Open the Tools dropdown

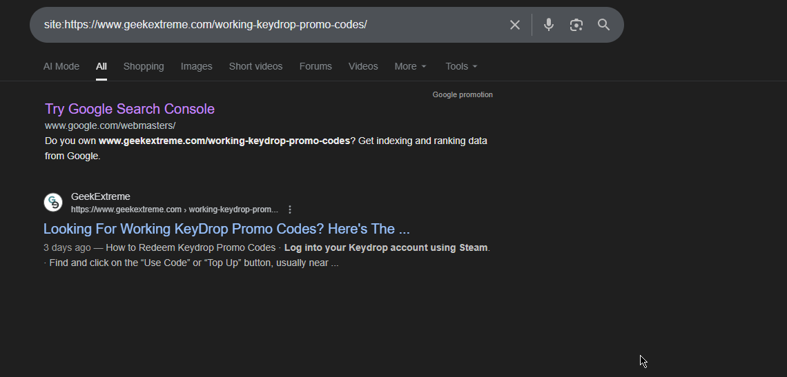[461, 66]
